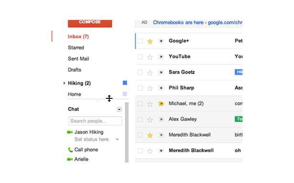294x183 pixels.
Task: Unstar the starred Meredith Blackwell email
Action: (x=150, y=135)
